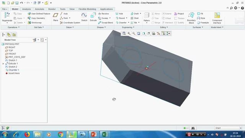This screenshot has height=138, width=245.
Task: Open the Flexible Modeling tab
Action: pos(87,9)
